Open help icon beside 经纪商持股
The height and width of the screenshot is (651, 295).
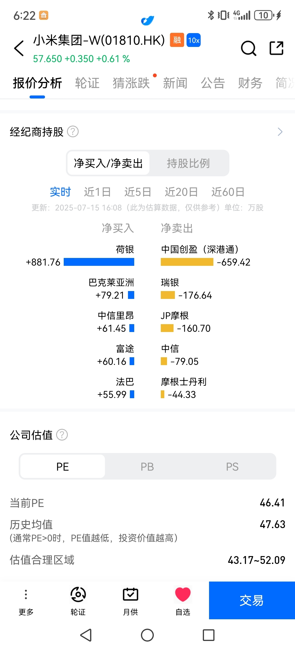(73, 132)
